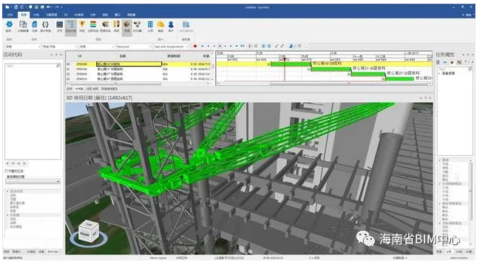Viewport: 485px width, 270px height.
Task: Click Administrator in the status bar
Action: click(459, 257)
